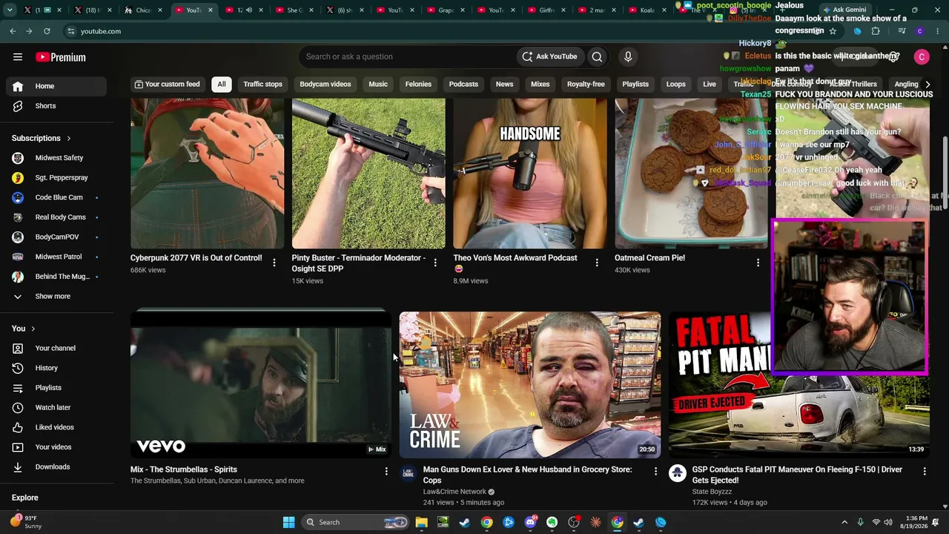
Task: Switch to the Koala browser tab
Action: pyautogui.click(x=642, y=10)
